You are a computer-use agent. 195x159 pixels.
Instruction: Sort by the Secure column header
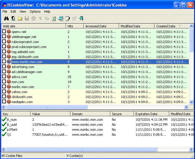(122, 114)
